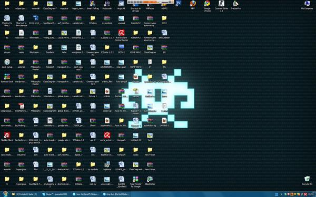Viewport: 316px width, 197px height.
Task: Select the Bamboo Dock desktop icon
Action: coord(7,78)
